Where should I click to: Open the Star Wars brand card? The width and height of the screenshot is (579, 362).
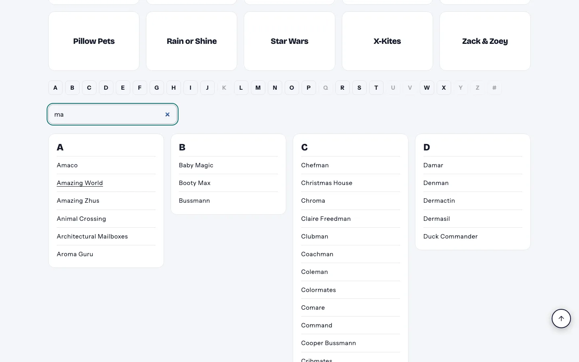pos(289,41)
